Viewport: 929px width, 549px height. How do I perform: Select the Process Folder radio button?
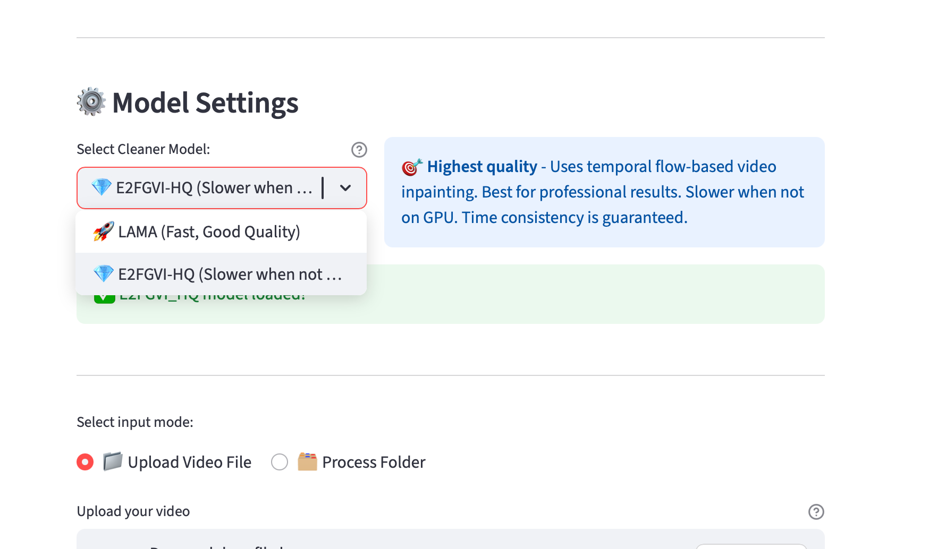[x=280, y=462]
